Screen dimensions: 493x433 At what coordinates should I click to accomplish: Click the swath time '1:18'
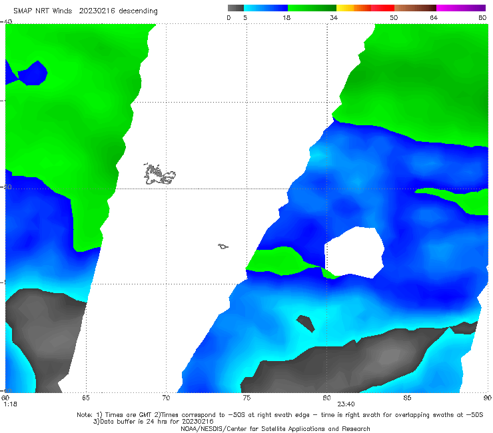pos(10,404)
